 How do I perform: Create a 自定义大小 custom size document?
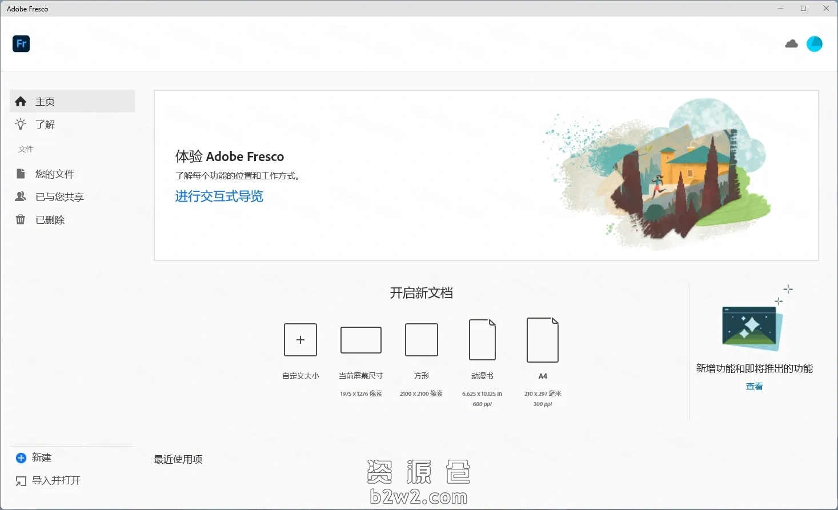pyautogui.click(x=300, y=340)
